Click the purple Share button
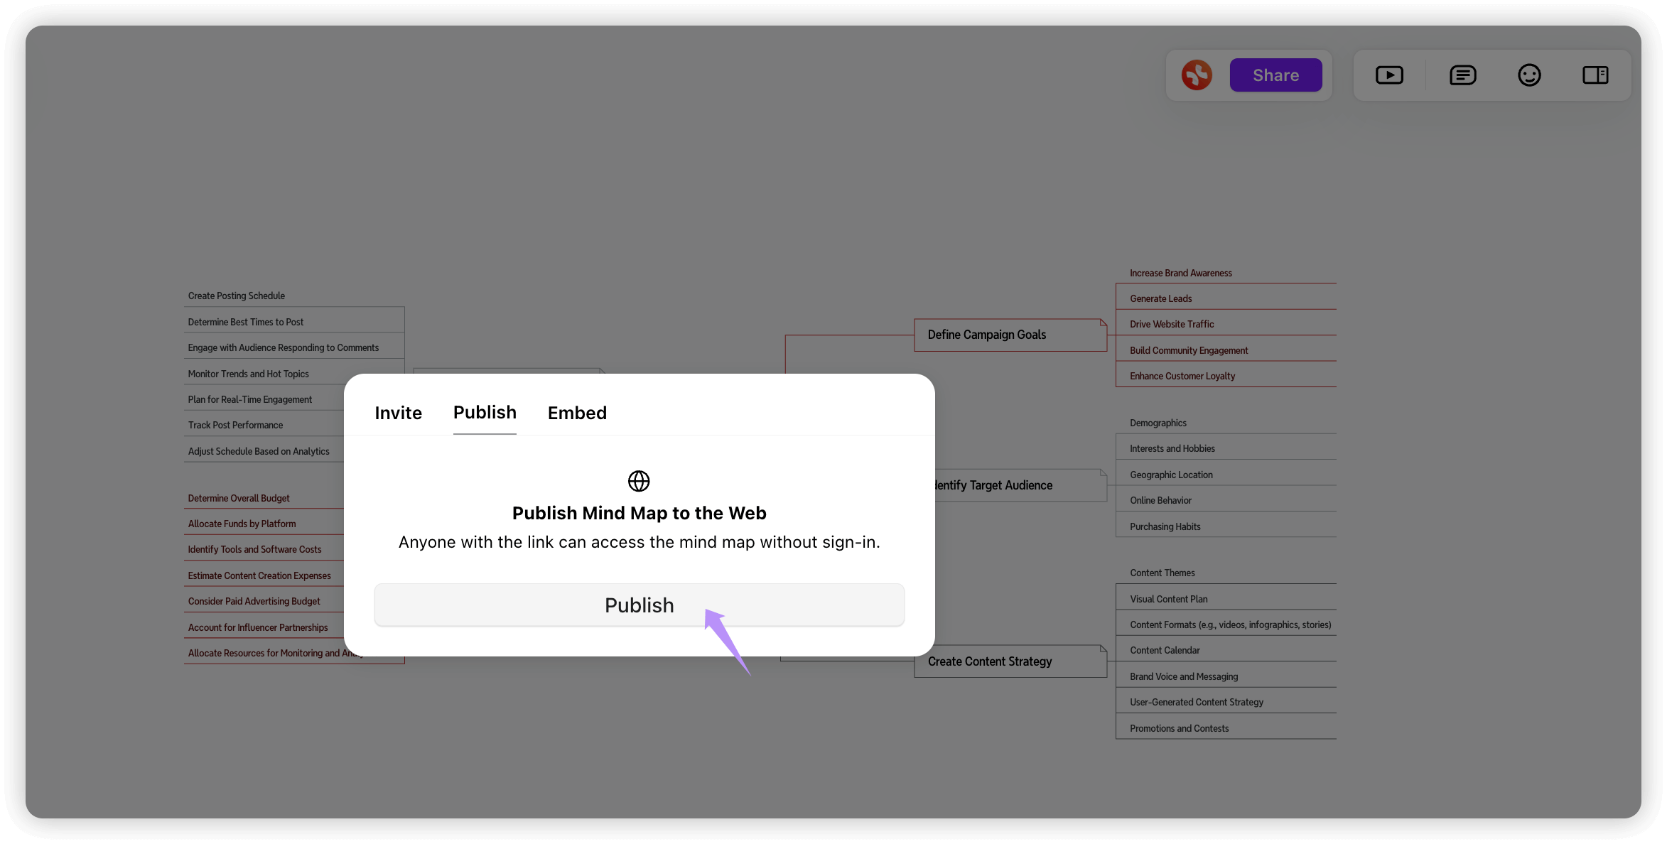1667x844 pixels. pyautogui.click(x=1275, y=75)
